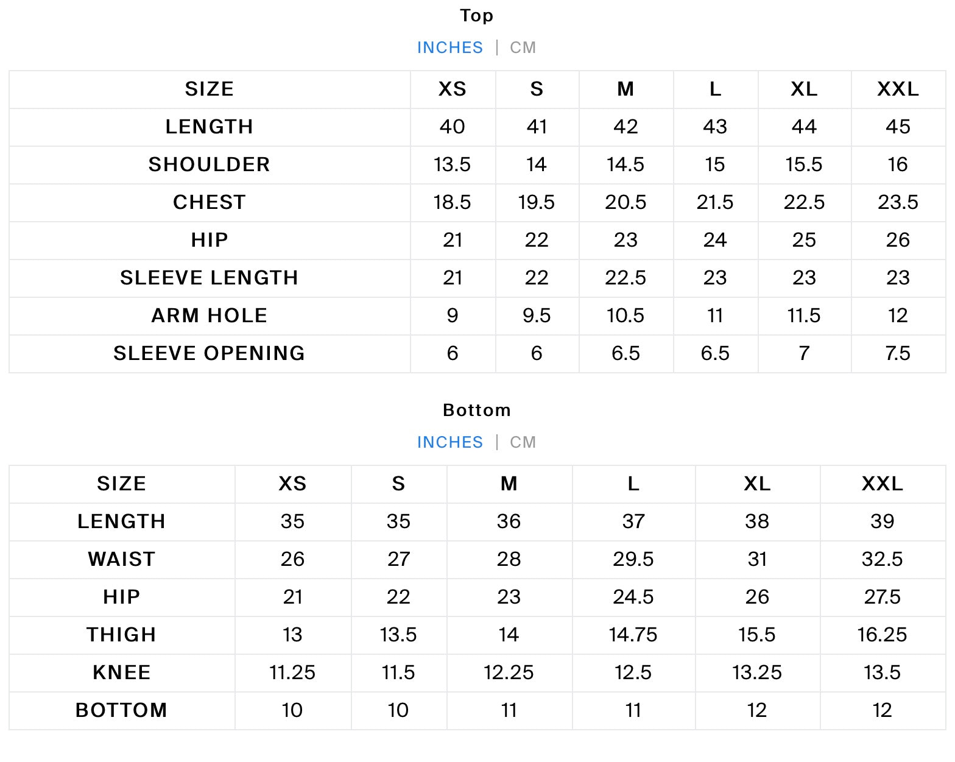The height and width of the screenshot is (762, 955).
Task: Click the THIGH row label
Action: pos(121,635)
